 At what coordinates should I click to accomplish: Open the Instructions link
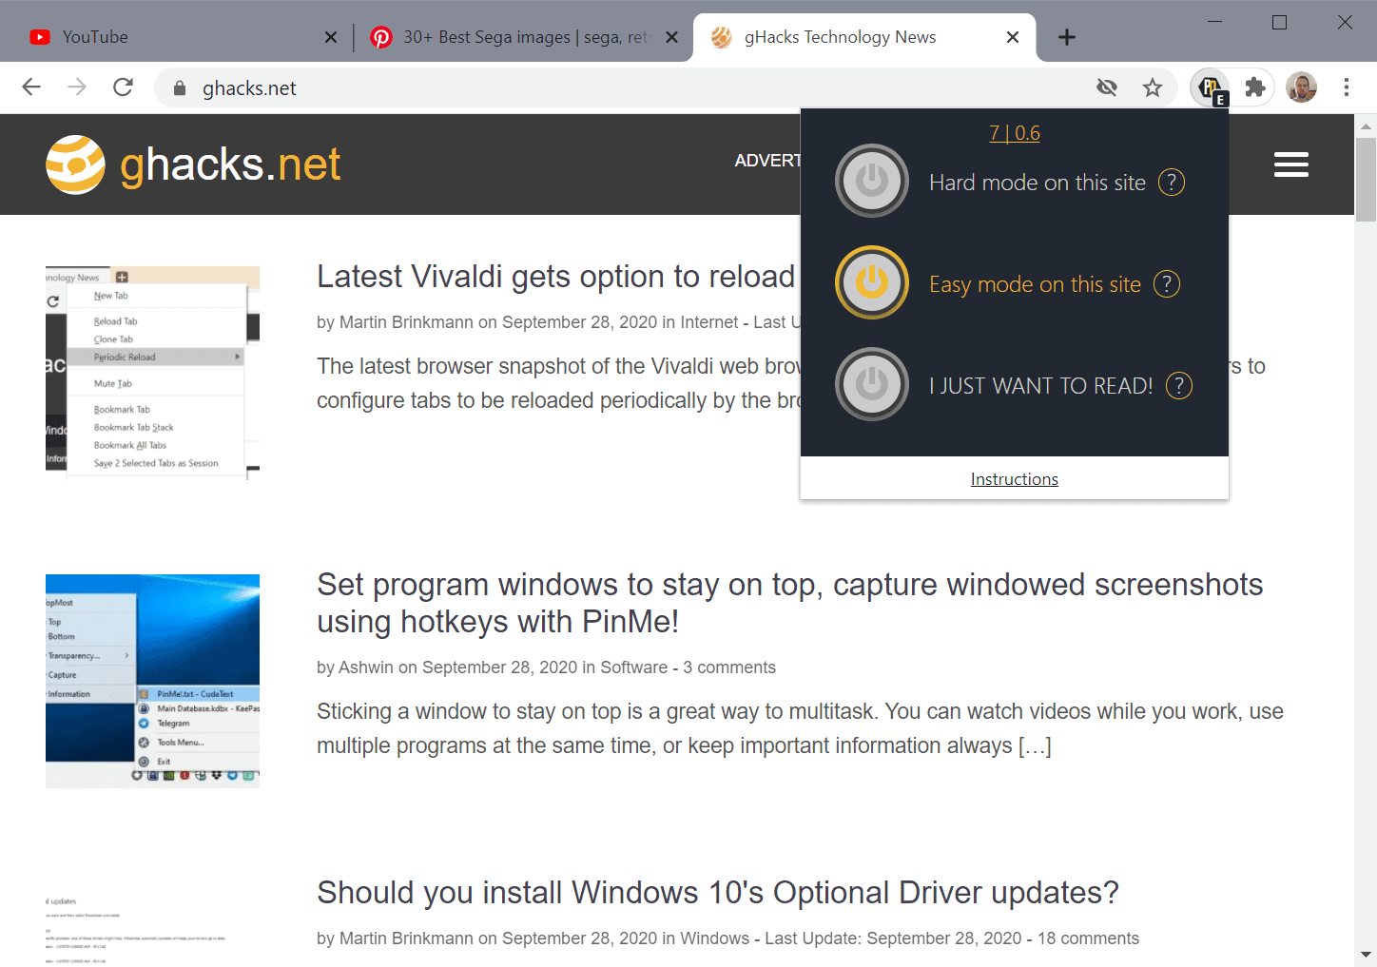1015,479
